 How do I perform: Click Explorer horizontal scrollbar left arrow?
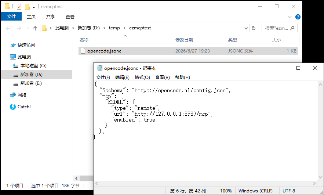76,178
